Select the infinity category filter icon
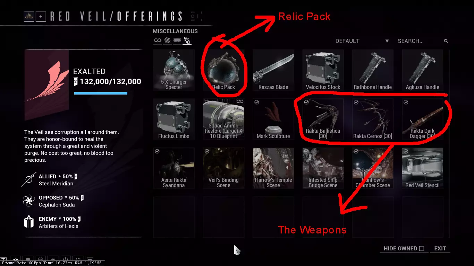This screenshot has height=266, width=474. point(158,41)
